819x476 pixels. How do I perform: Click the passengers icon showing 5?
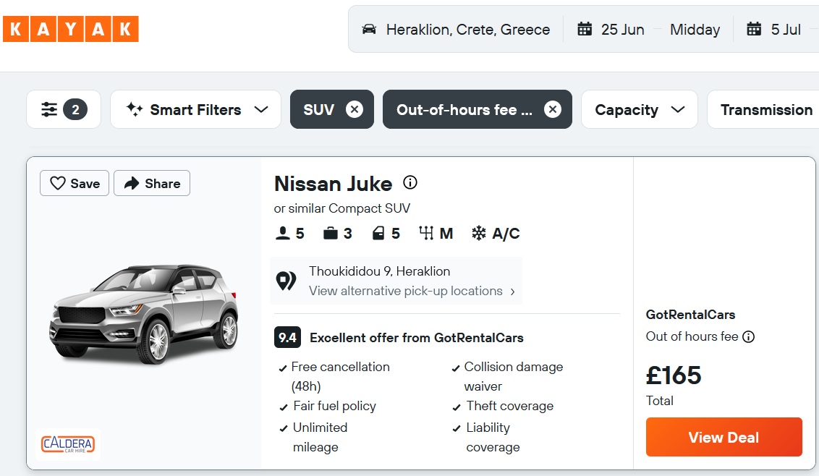(x=283, y=232)
